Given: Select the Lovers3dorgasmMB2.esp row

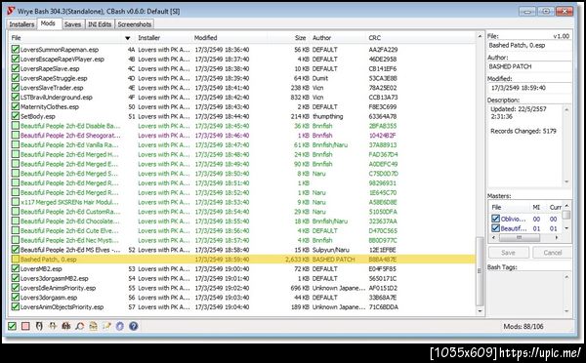Looking at the screenshot, I should 243,278.
